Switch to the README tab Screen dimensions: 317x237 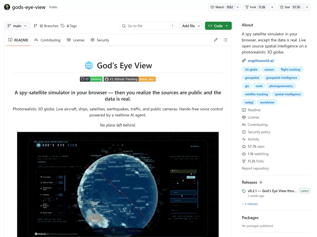(x=18, y=40)
